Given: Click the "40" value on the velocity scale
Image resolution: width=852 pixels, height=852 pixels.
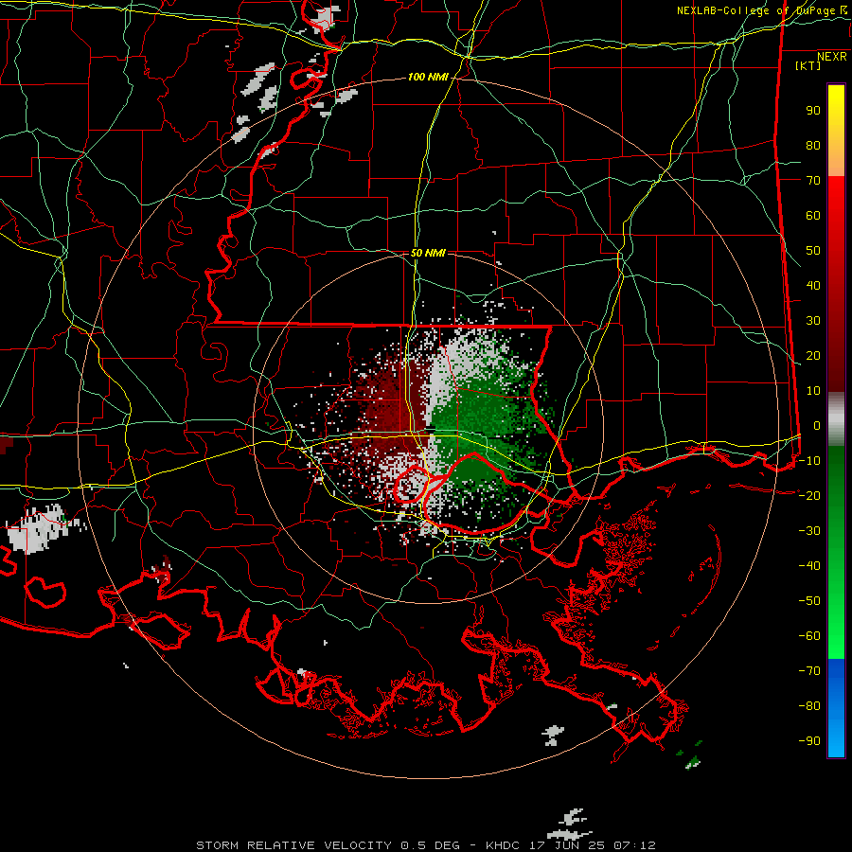Looking at the screenshot, I should [x=813, y=285].
